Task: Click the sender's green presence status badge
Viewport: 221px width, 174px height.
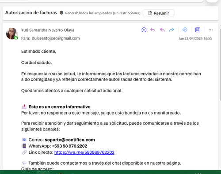Action: coord(16,38)
